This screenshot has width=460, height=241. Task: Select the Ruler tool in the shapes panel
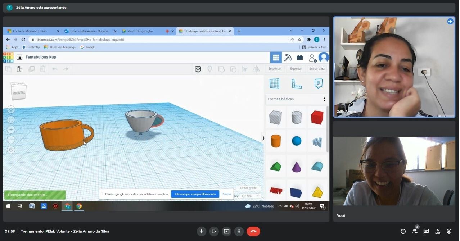tap(296, 83)
